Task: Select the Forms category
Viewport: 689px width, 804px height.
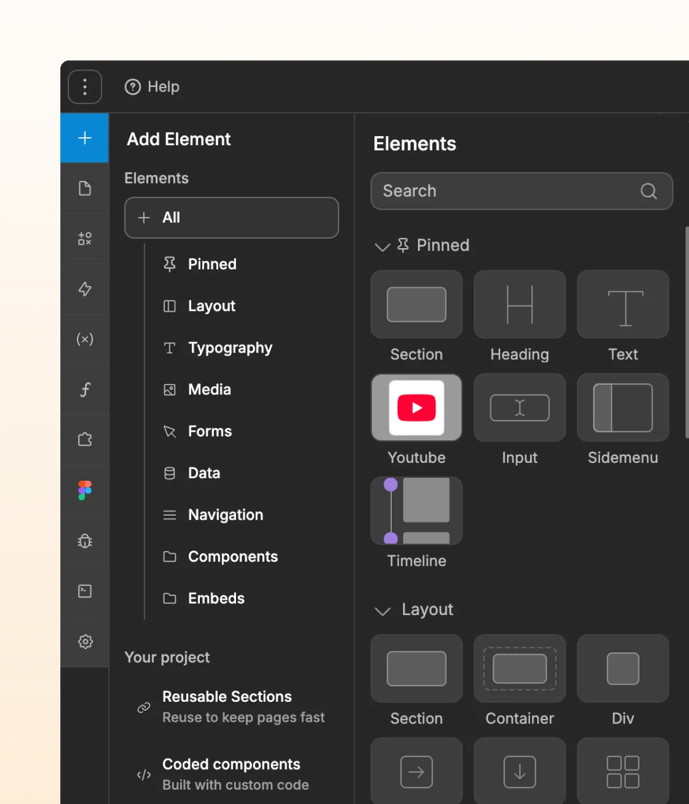Action: (x=198, y=431)
